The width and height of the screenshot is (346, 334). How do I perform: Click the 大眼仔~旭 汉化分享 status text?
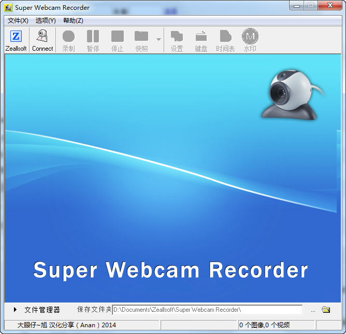coord(67,325)
